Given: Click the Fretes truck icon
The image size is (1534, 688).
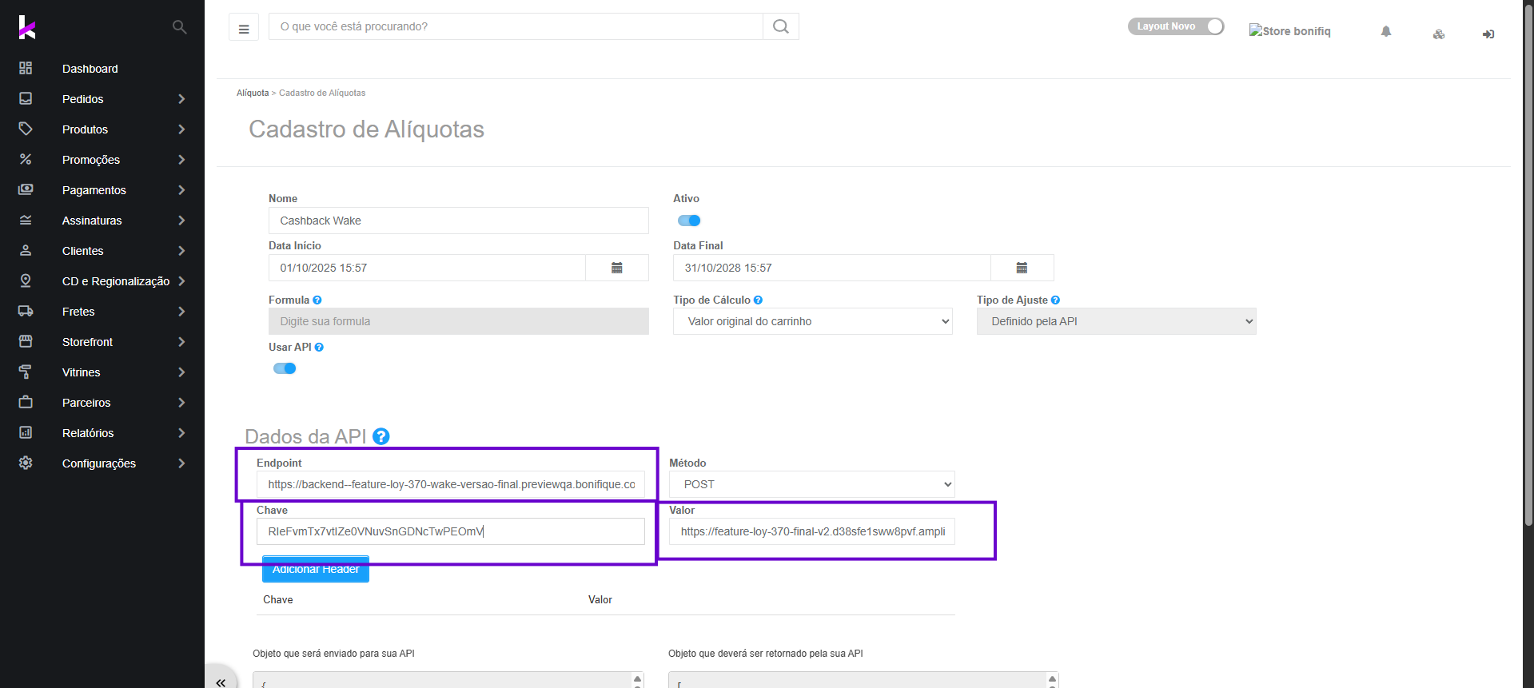Looking at the screenshot, I should coord(26,312).
